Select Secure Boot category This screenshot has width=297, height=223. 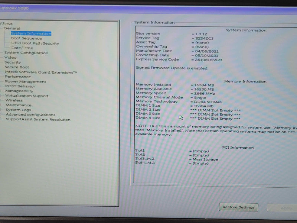point(17,67)
